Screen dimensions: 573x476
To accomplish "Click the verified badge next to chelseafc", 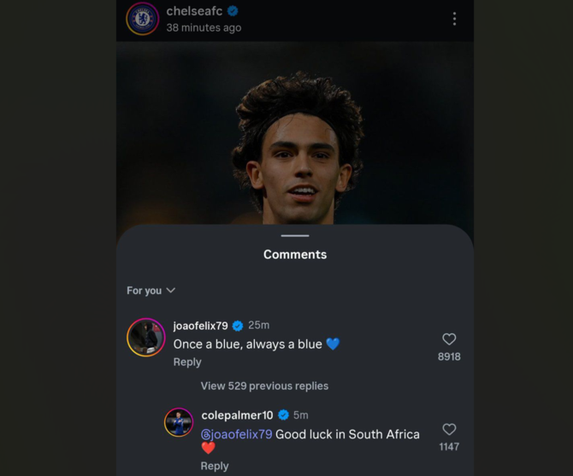I will [x=233, y=11].
